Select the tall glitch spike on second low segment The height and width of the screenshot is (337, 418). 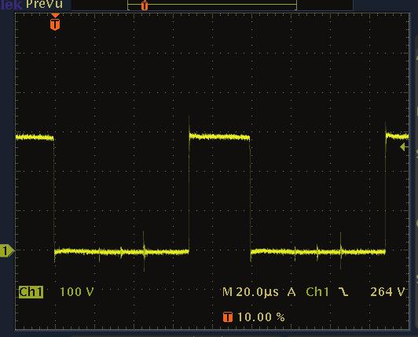(341, 250)
